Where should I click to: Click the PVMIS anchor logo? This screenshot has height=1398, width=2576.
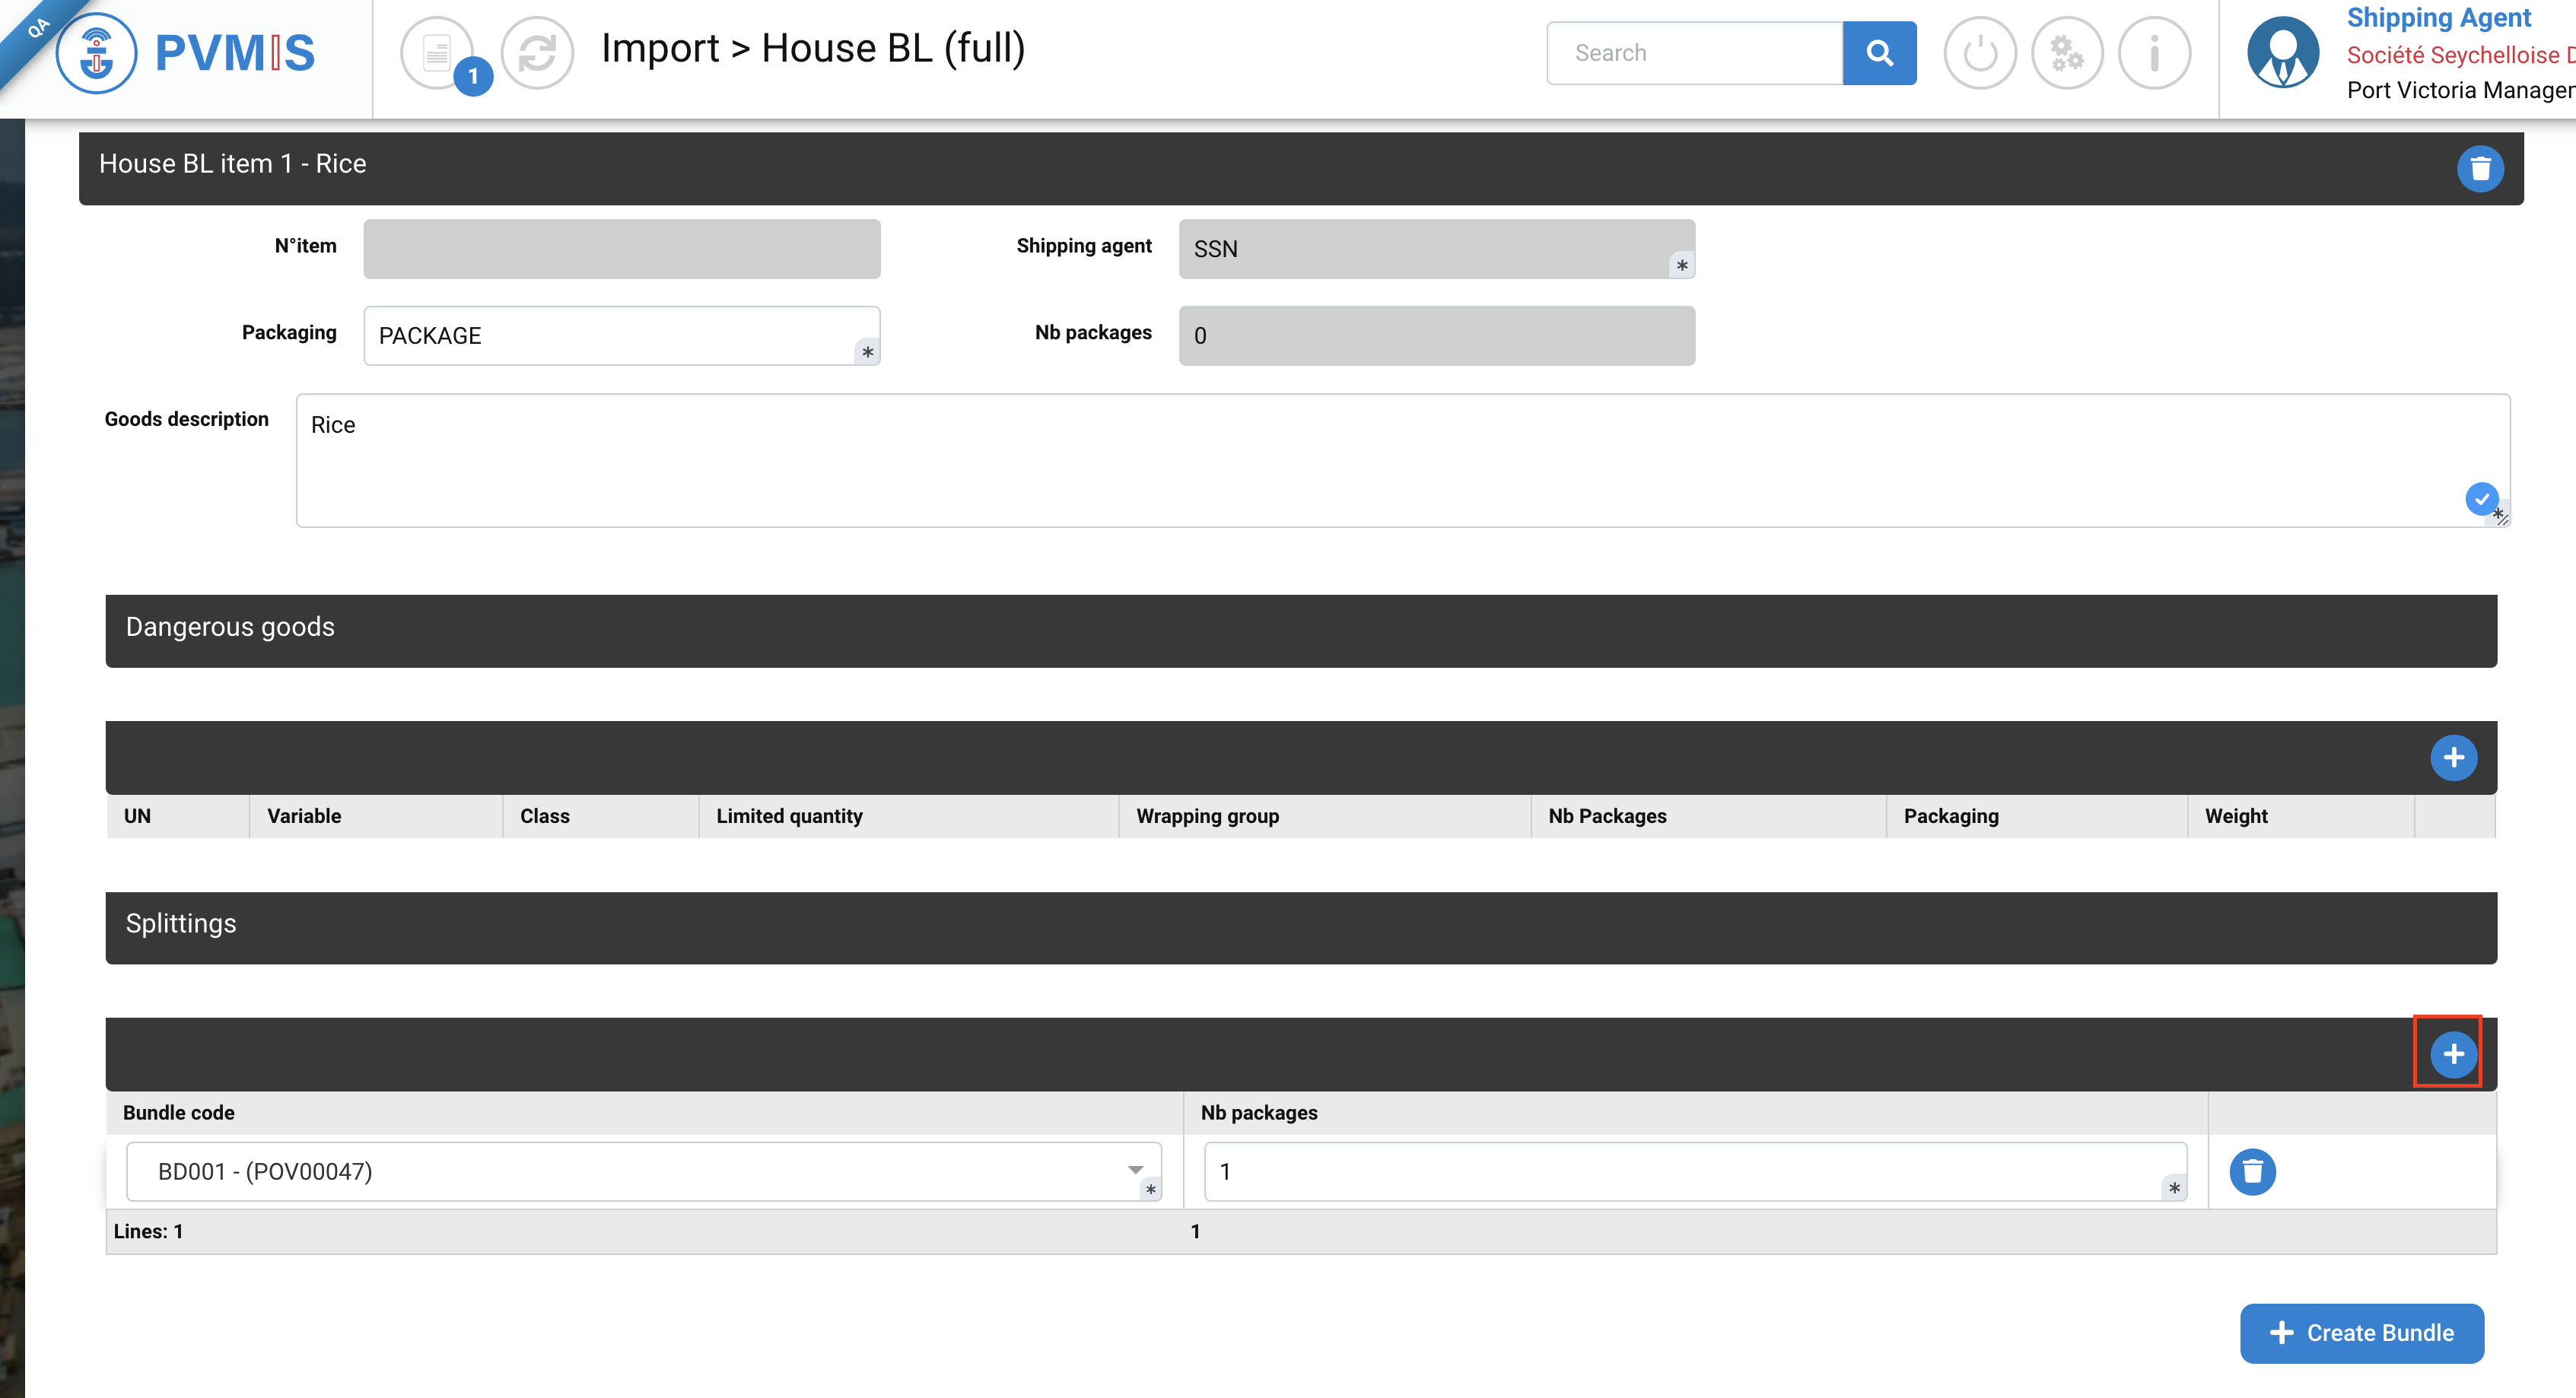[x=96, y=53]
